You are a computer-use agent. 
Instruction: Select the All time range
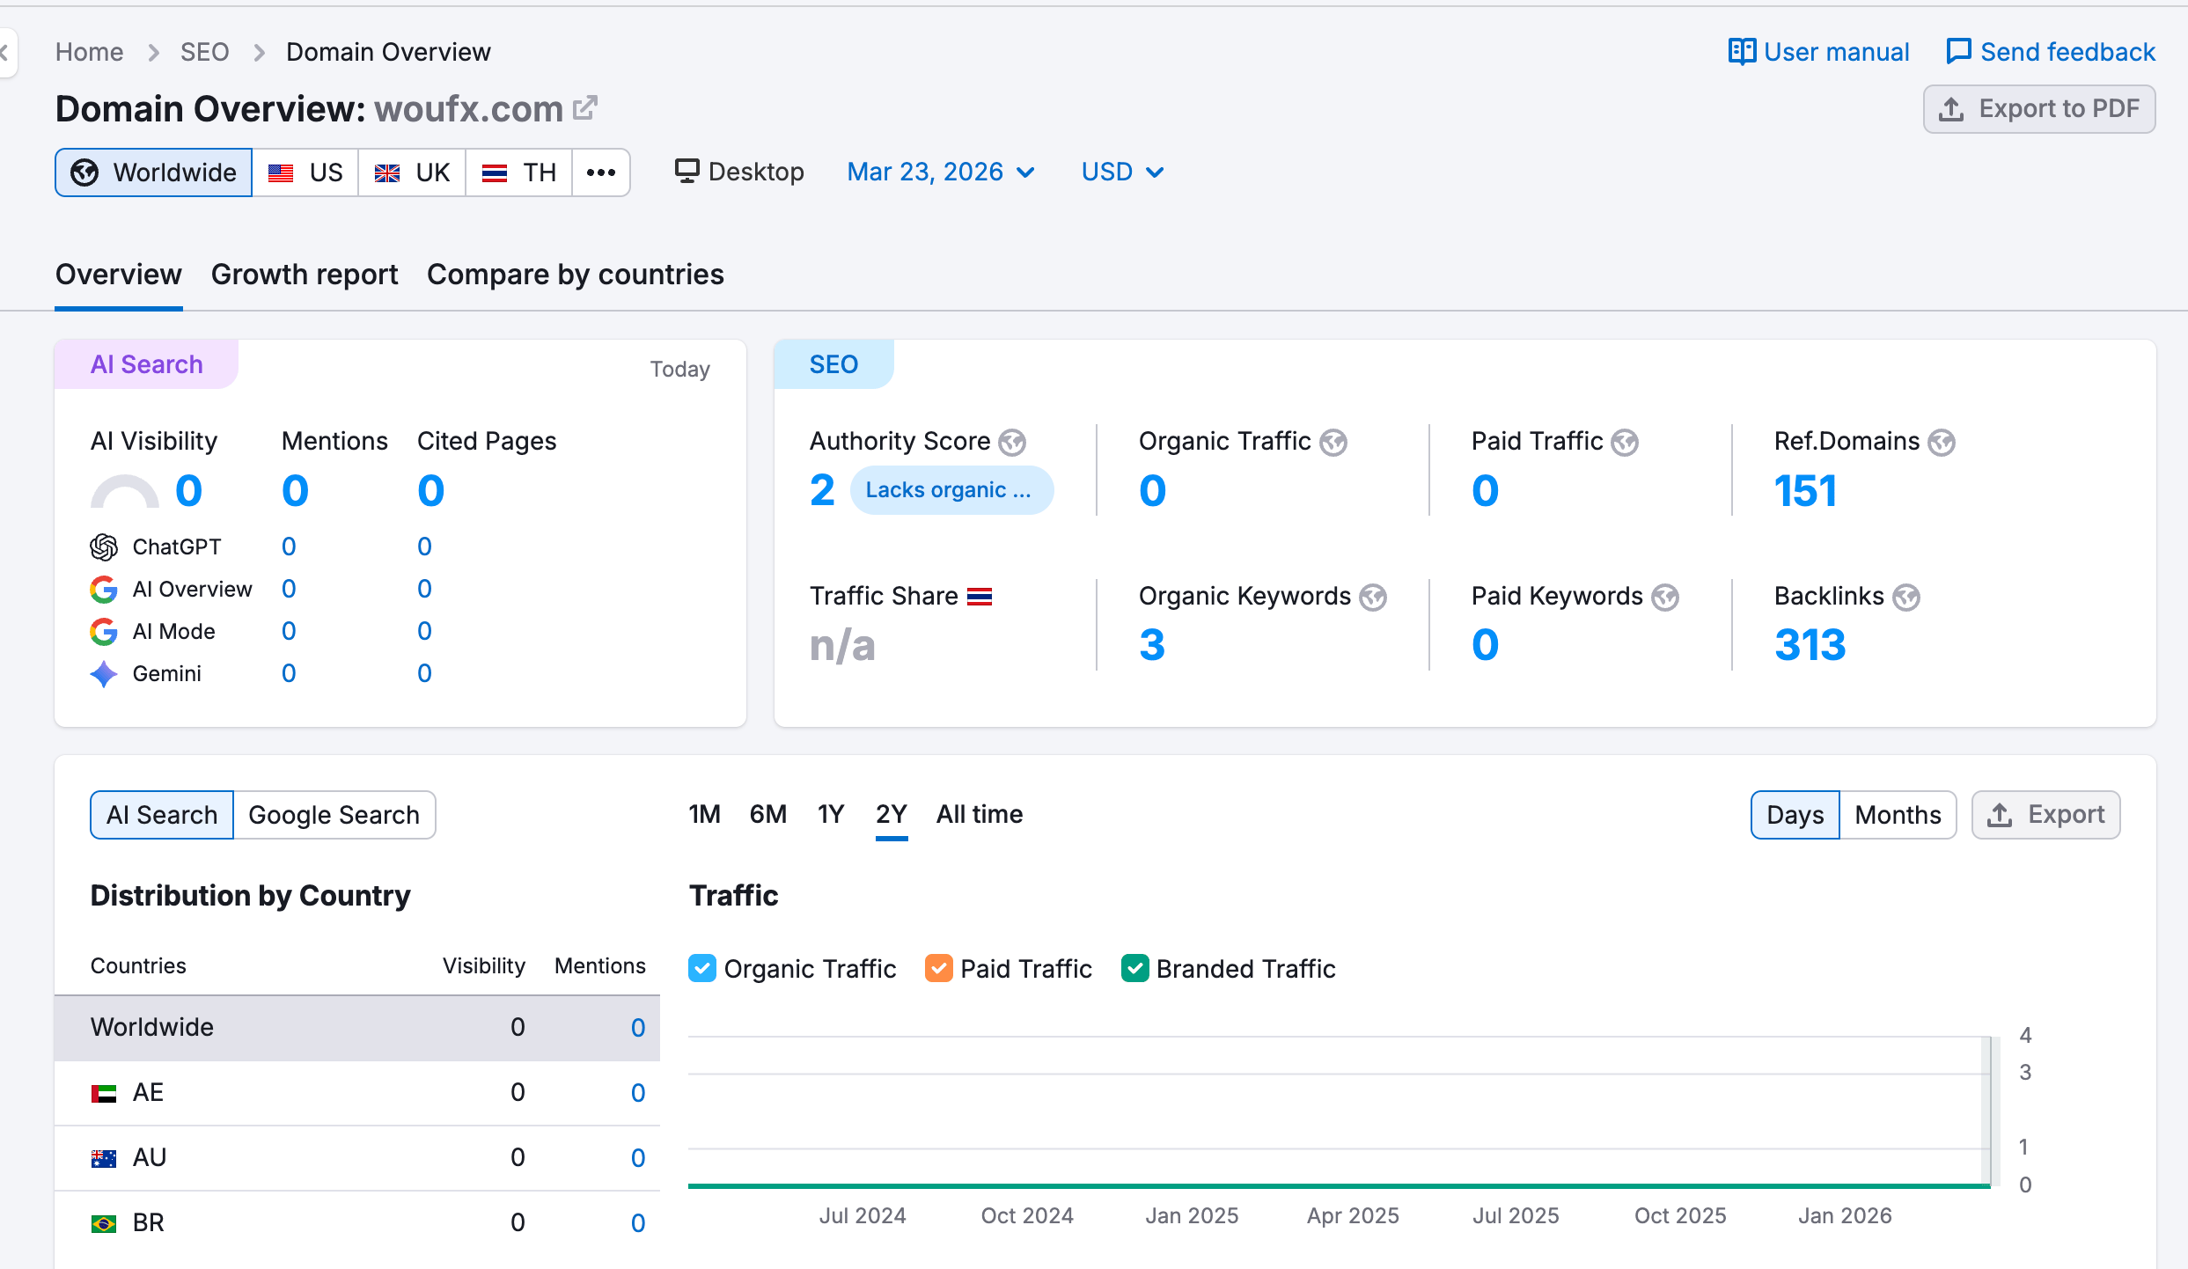[980, 814]
